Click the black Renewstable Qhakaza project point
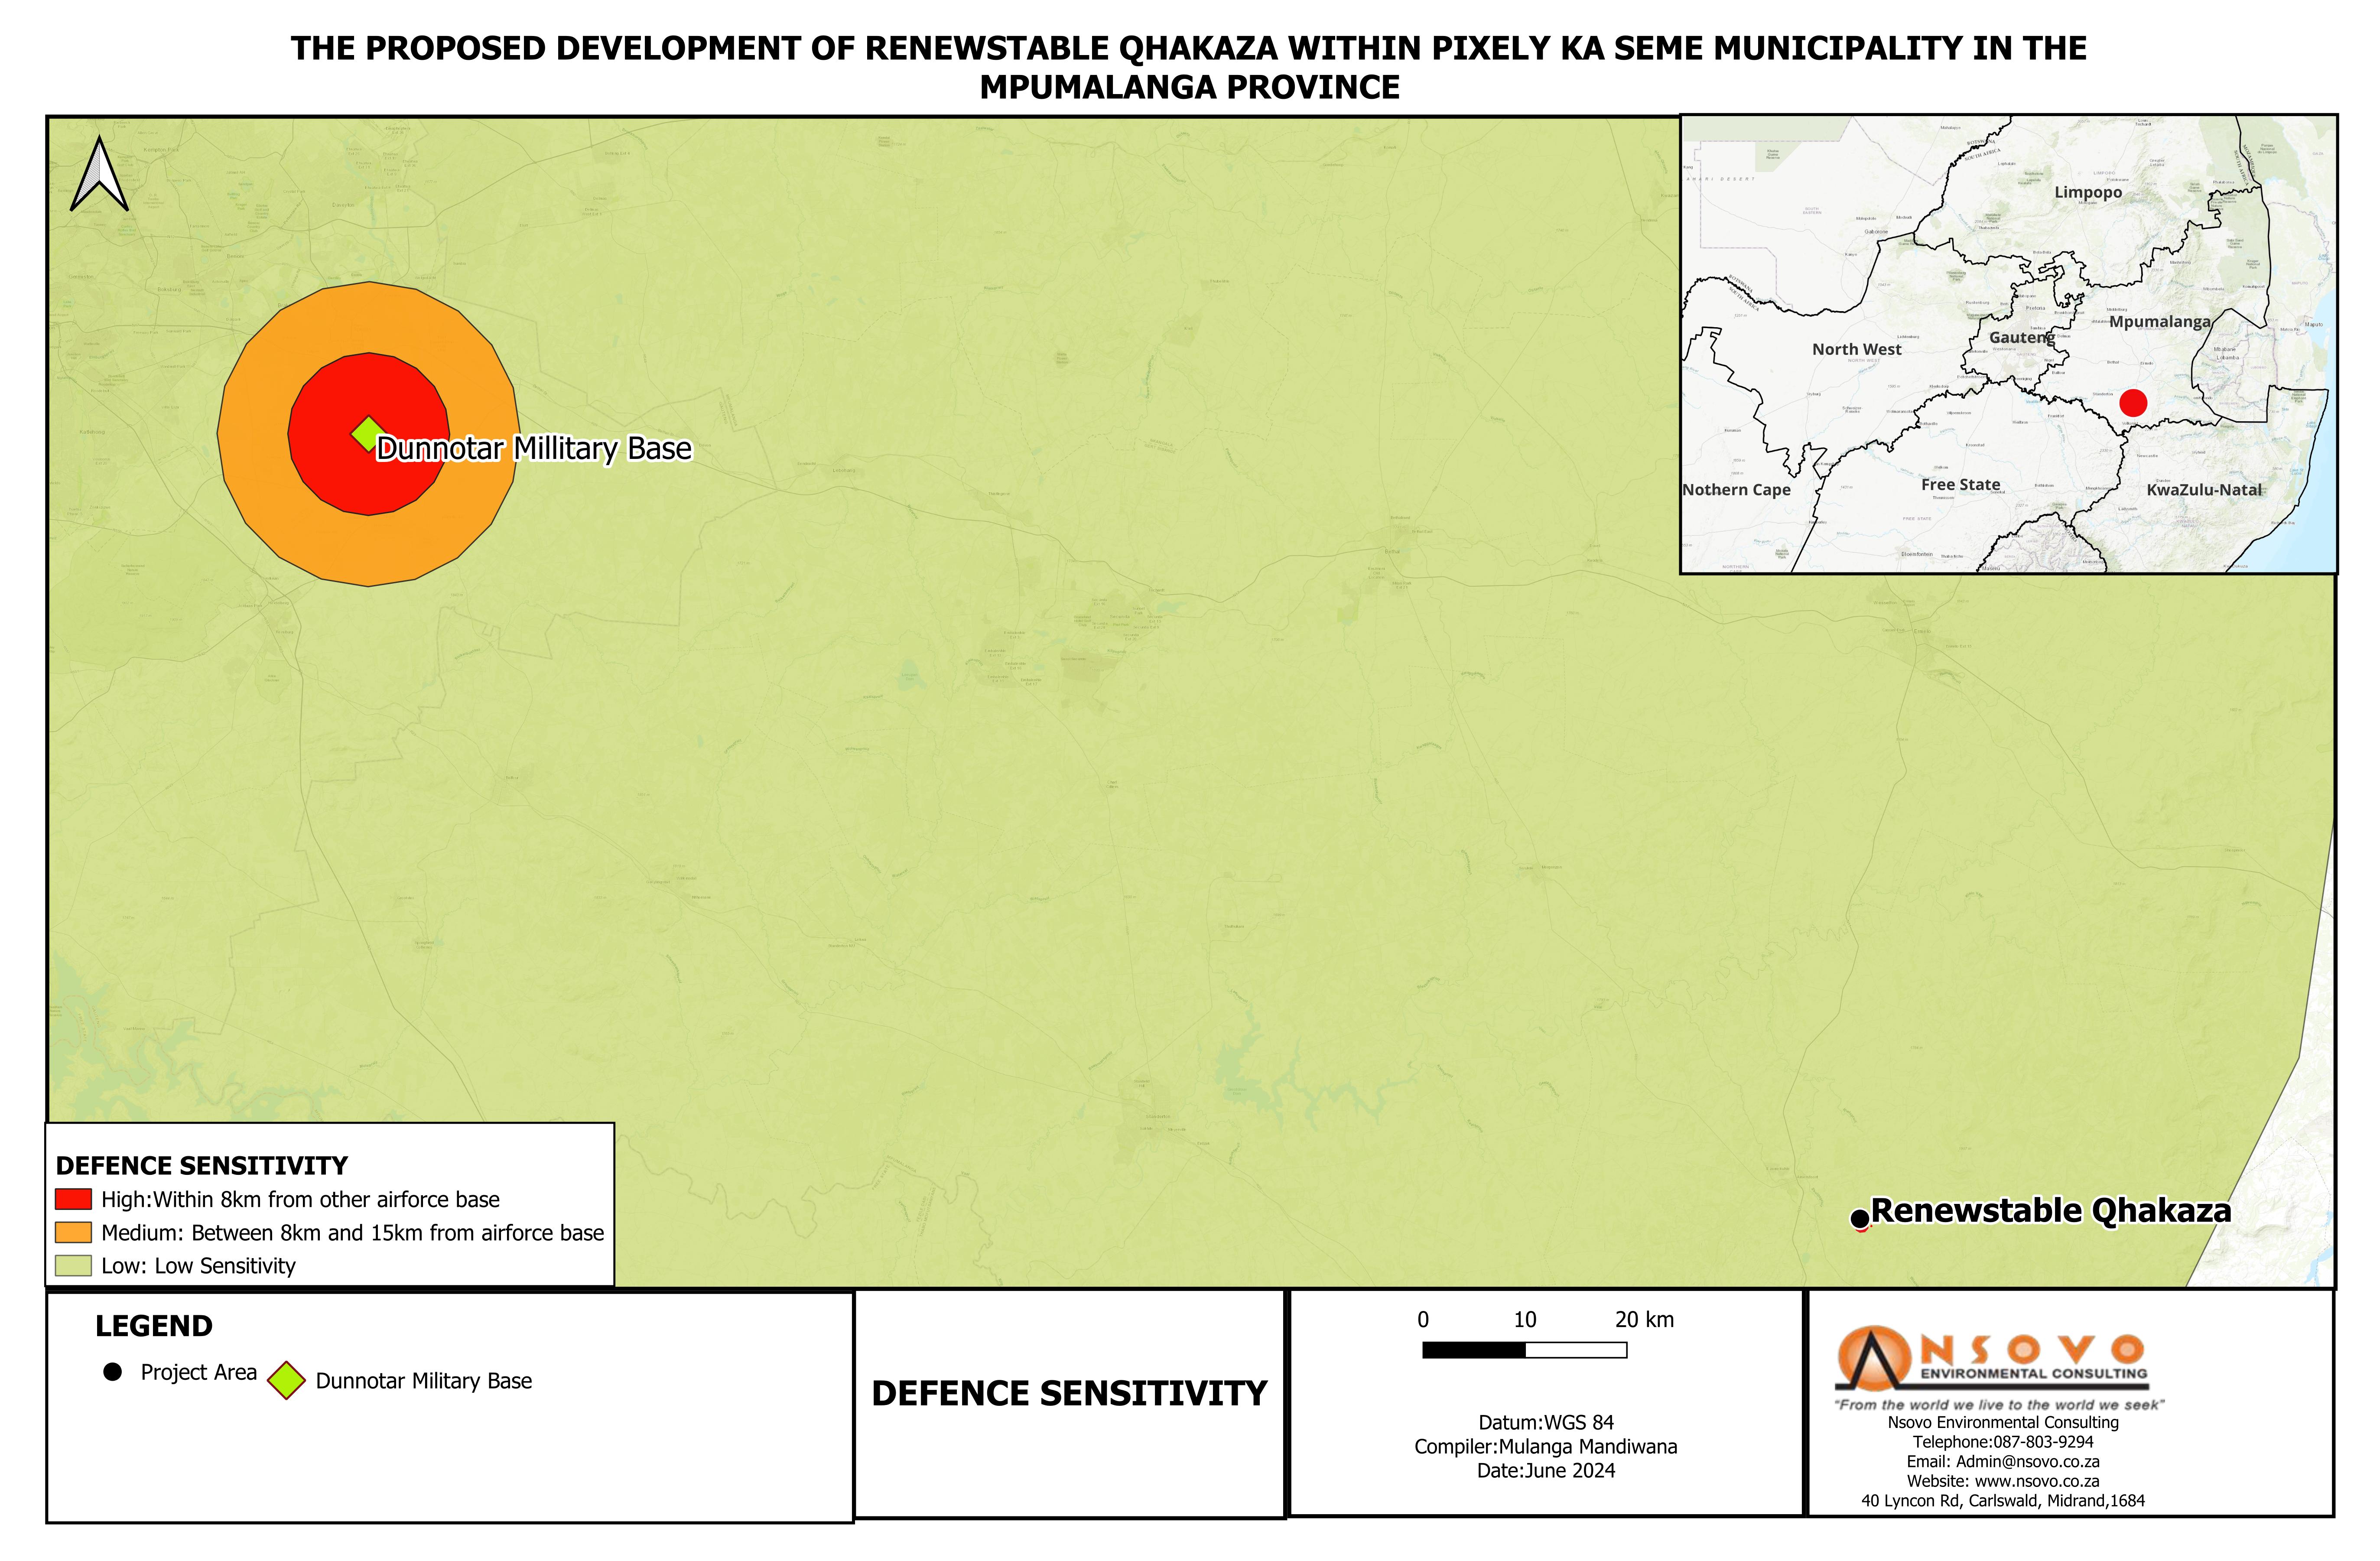The height and width of the screenshot is (1561, 2380). [x=1859, y=1218]
